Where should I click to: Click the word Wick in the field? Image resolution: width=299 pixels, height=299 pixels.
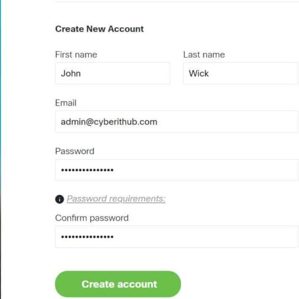click(x=199, y=74)
